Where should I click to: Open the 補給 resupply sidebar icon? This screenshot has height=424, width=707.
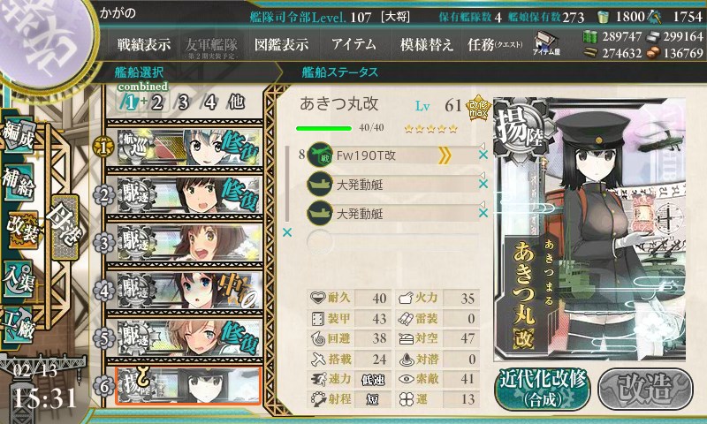[x=19, y=183]
